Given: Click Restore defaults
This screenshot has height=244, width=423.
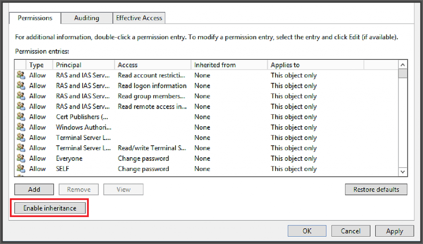Looking at the screenshot, I should click(x=375, y=189).
